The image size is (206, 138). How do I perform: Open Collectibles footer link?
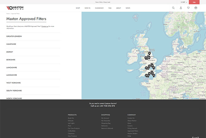72,131
